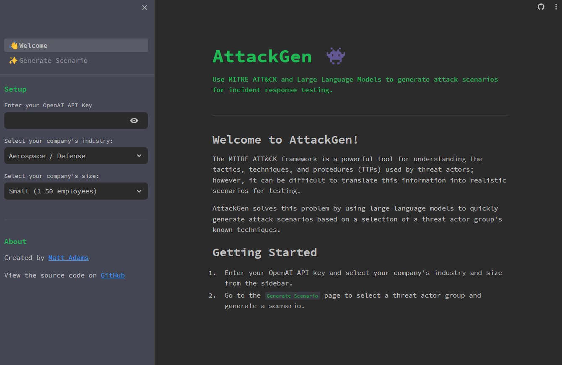Click the Welcome to AttackGen! heading
The height and width of the screenshot is (365, 562).
[x=285, y=139]
